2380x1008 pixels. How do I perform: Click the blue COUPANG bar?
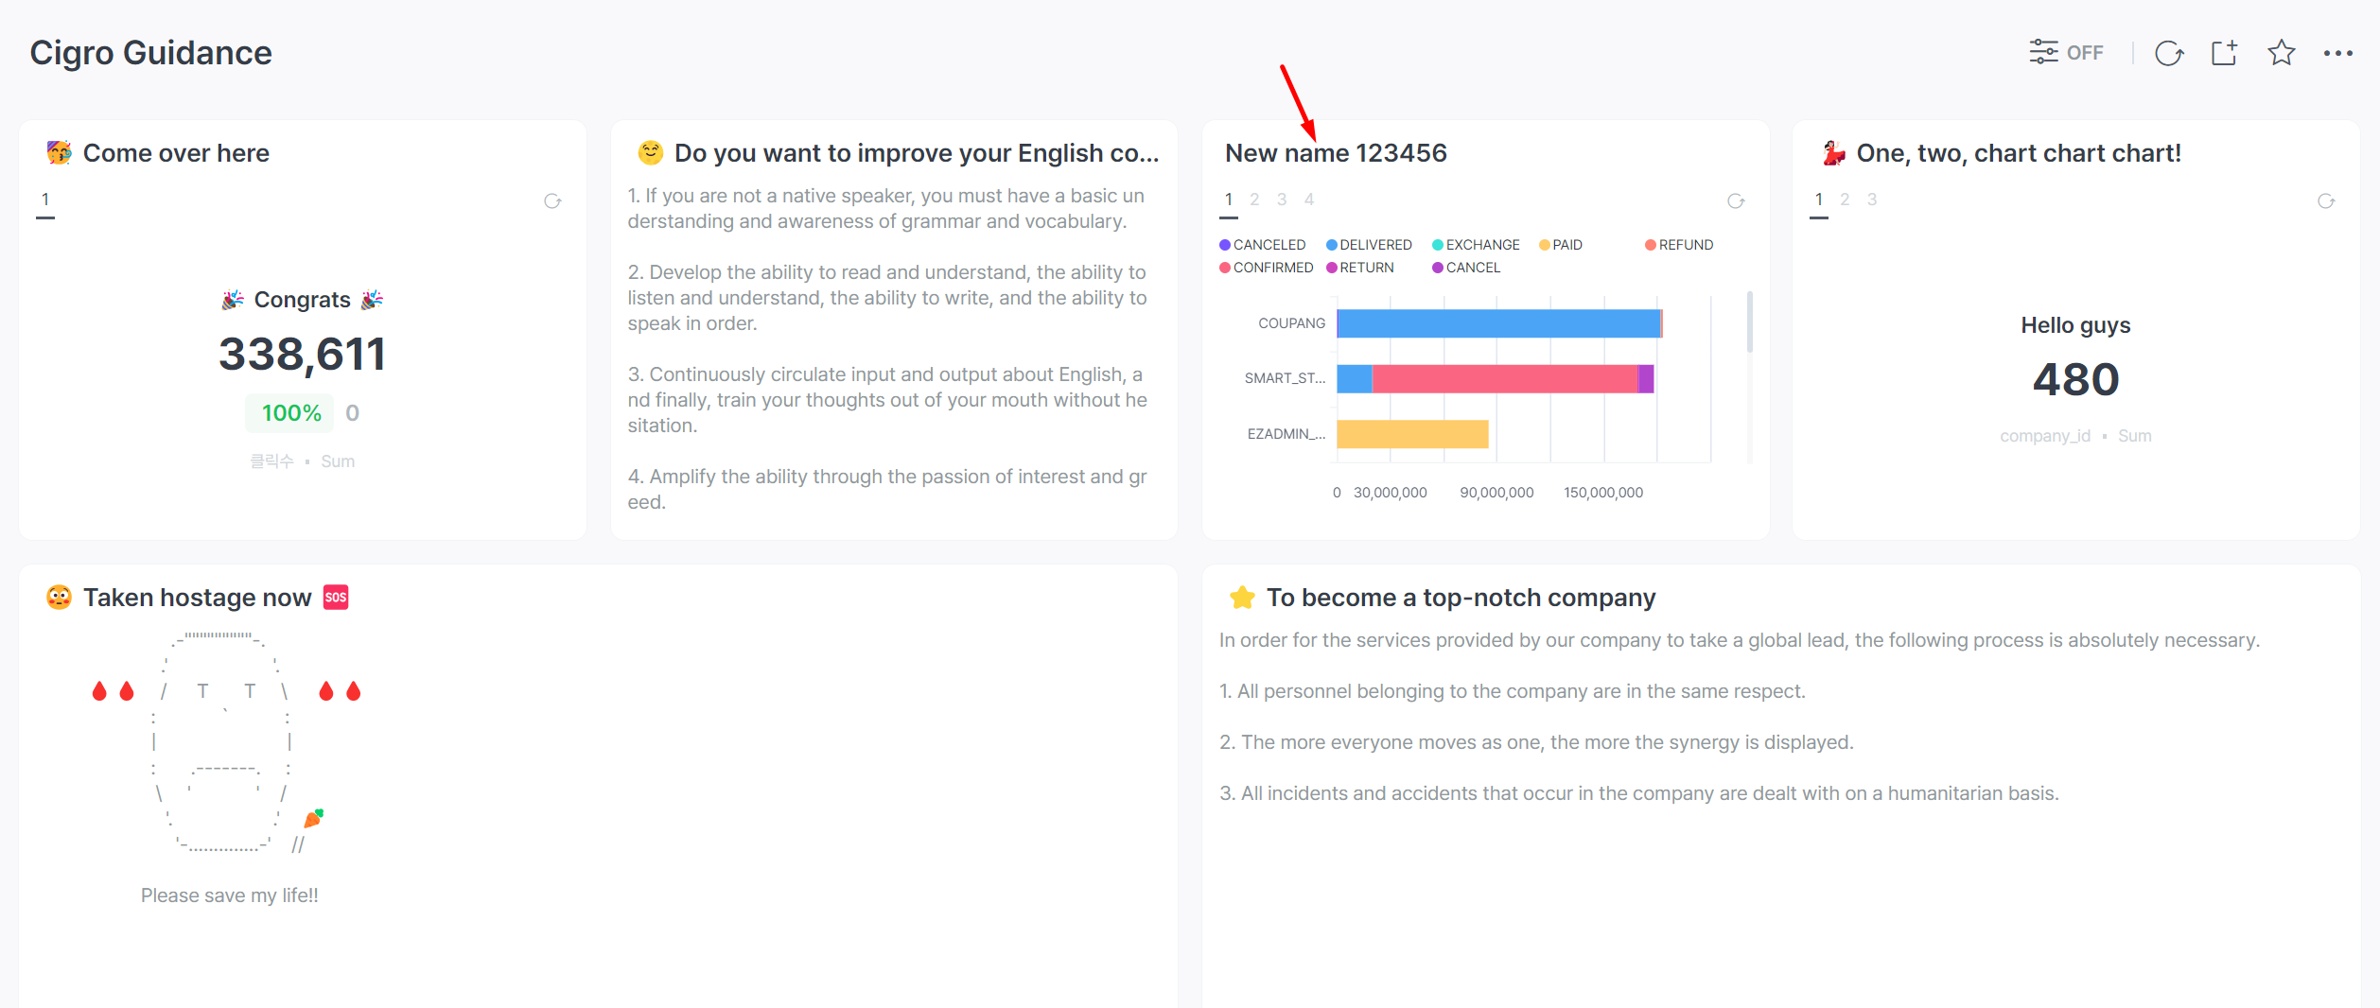[x=1498, y=323]
